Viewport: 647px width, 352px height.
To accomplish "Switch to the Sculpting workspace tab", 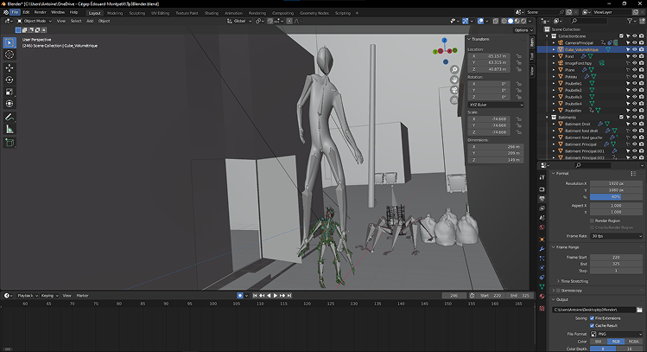I will pyautogui.click(x=138, y=13).
